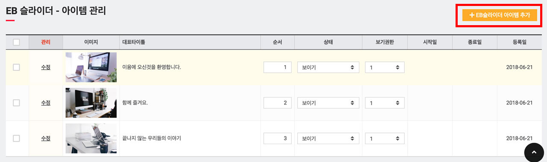Click the 관리 column header
The image size is (547, 162).
(x=46, y=42)
